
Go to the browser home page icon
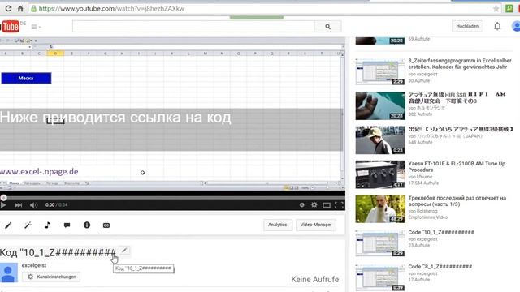tap(20, 9)
